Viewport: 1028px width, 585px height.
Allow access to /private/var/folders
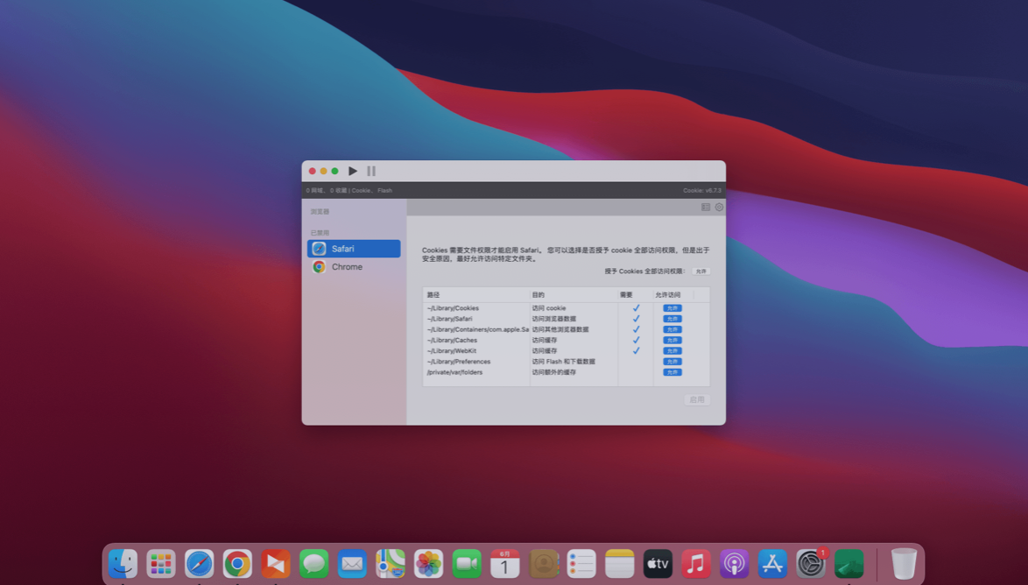[672, 371]
